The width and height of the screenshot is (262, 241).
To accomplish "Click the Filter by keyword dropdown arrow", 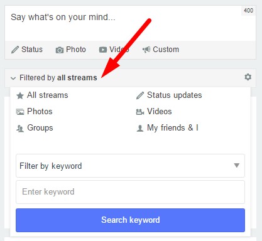I will tap(237, 166).
